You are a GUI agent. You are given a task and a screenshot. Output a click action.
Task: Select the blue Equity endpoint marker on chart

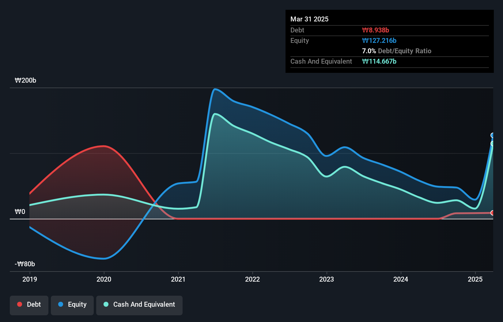coord(493,135)
